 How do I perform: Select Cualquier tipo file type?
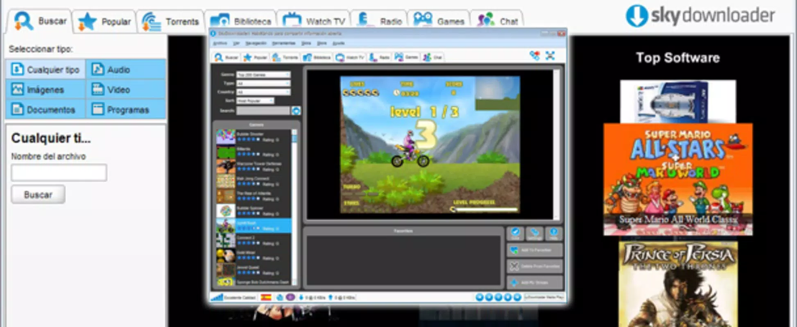click(45, 69)
